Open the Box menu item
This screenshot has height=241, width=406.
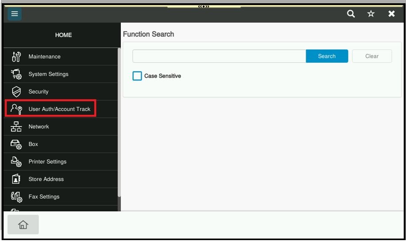[x=33, y=144]
